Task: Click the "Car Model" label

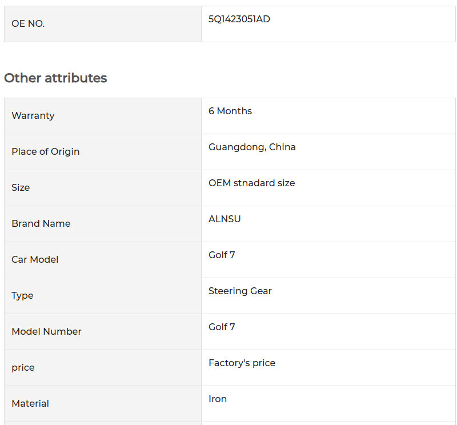Action: [x=35, y=259]
